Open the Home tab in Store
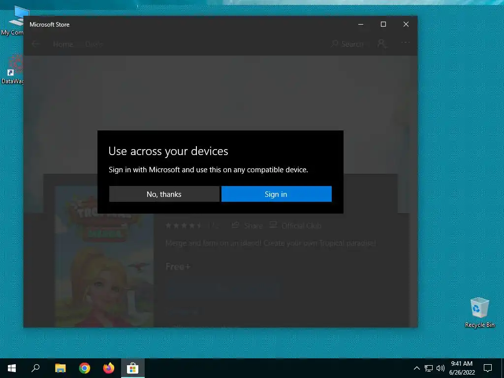 63,44
